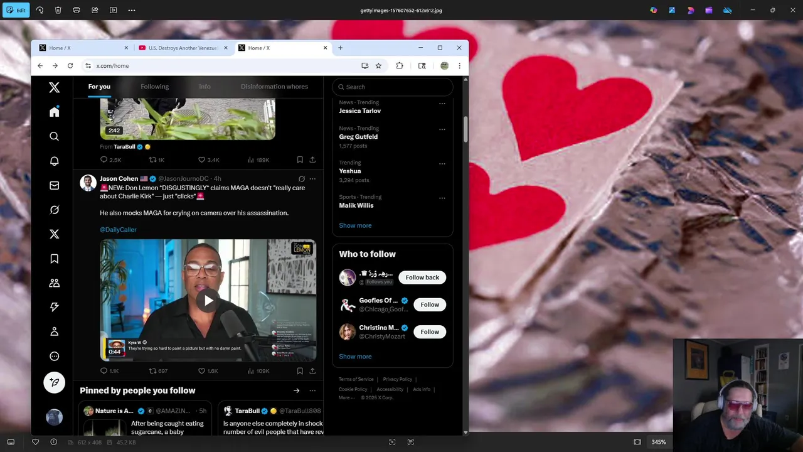Open more options on Jason Cohen's post
Viewport: 803px width, 452px height.
pos(312,179)
